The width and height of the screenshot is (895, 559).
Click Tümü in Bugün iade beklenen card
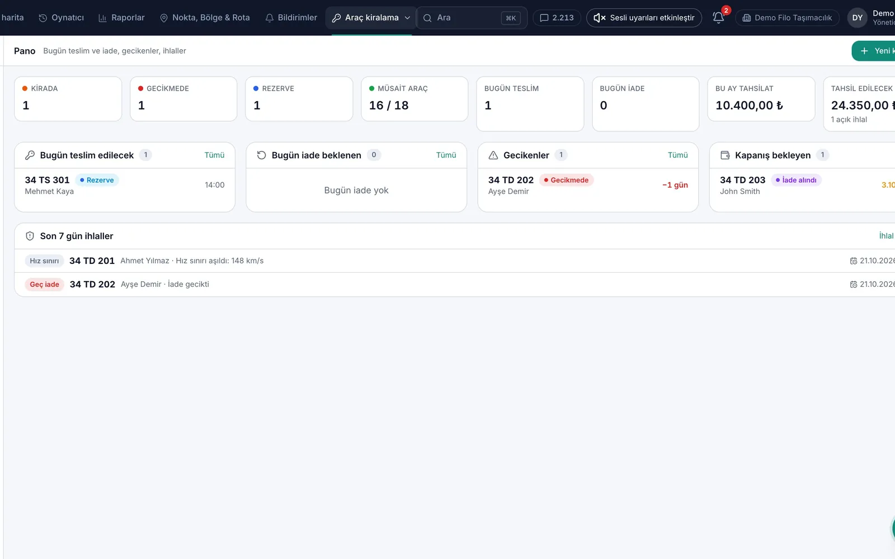446,155
